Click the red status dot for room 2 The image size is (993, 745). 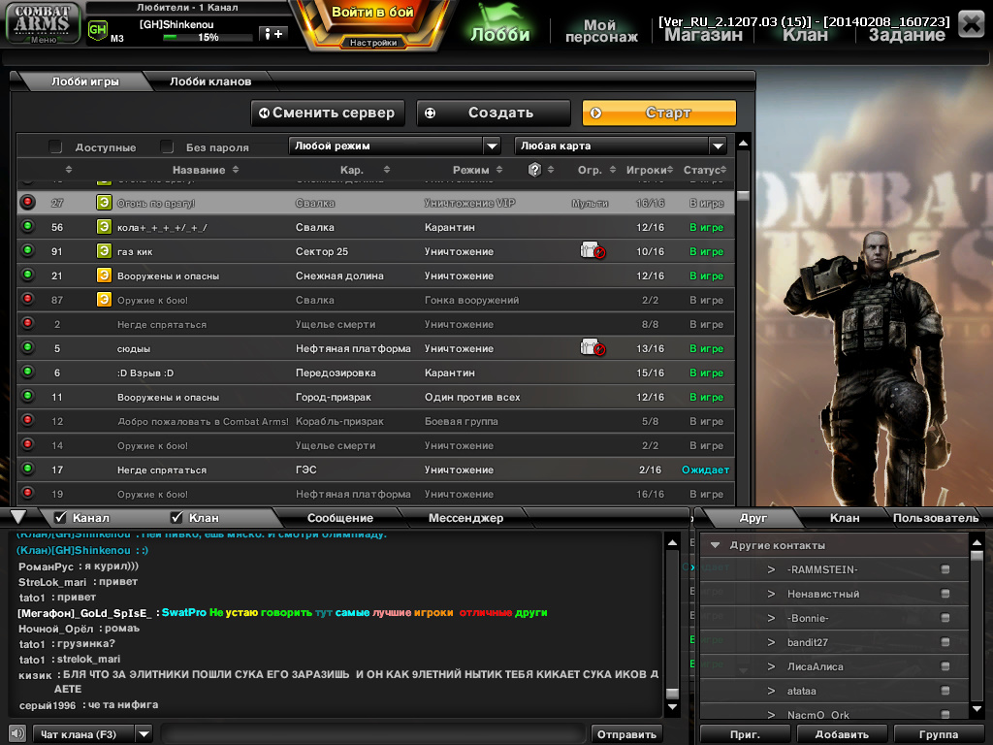click(27, 322)
